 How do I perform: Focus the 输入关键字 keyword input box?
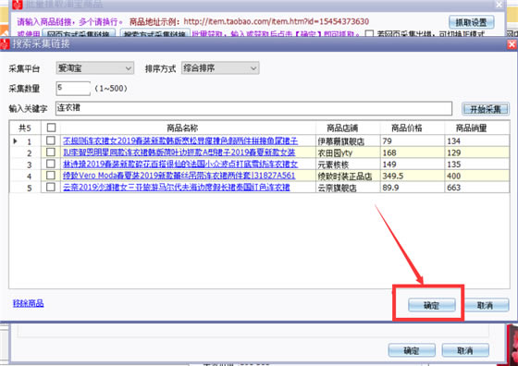(x=253, y=108)
